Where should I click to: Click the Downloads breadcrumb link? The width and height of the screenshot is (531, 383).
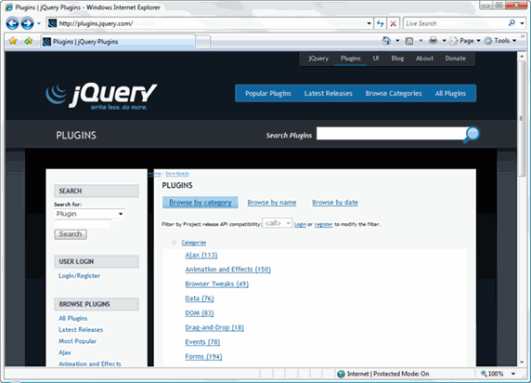(177, 174)
